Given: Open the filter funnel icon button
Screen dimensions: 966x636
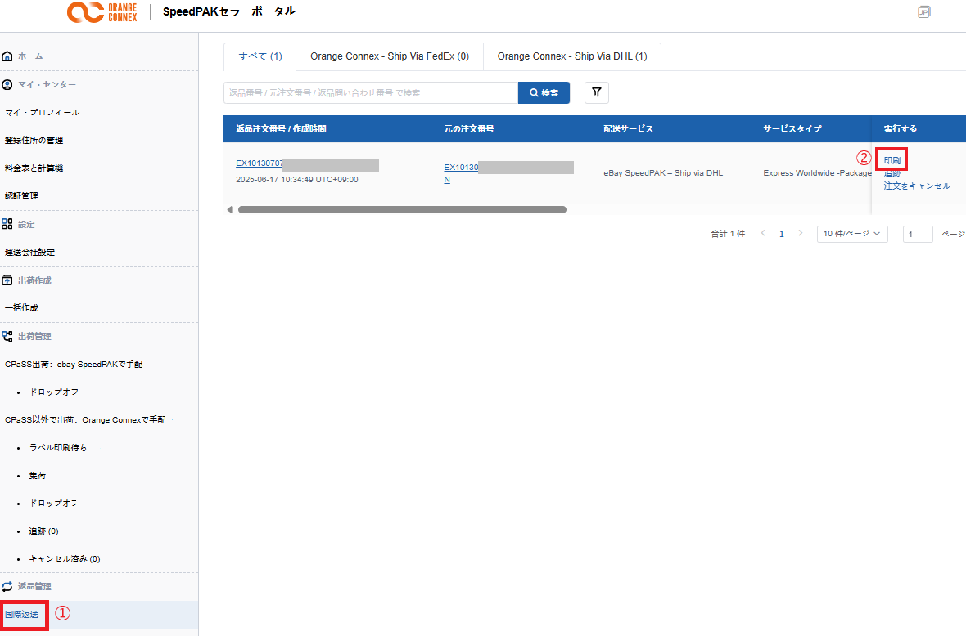Looking at the screenshot, I should [x=596, y=92].
